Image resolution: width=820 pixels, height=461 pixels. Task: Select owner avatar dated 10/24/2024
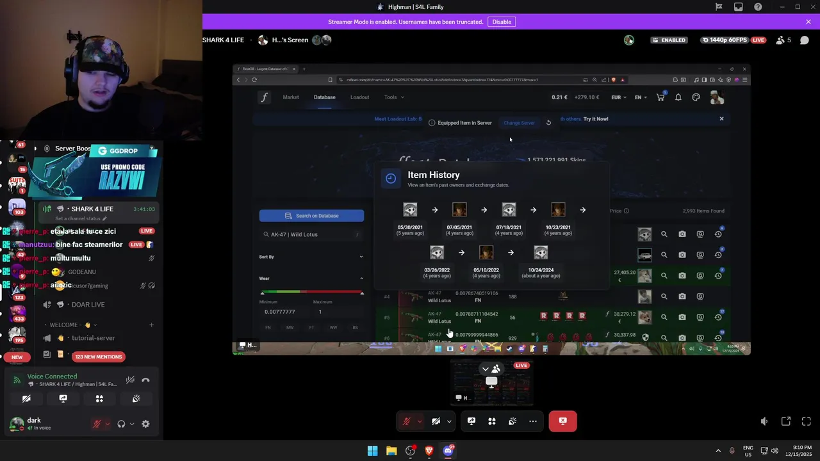click(541, 252)
